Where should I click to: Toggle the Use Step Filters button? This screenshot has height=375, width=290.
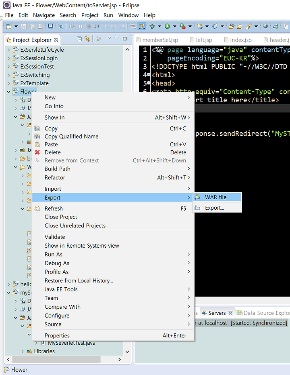point(142,26)
